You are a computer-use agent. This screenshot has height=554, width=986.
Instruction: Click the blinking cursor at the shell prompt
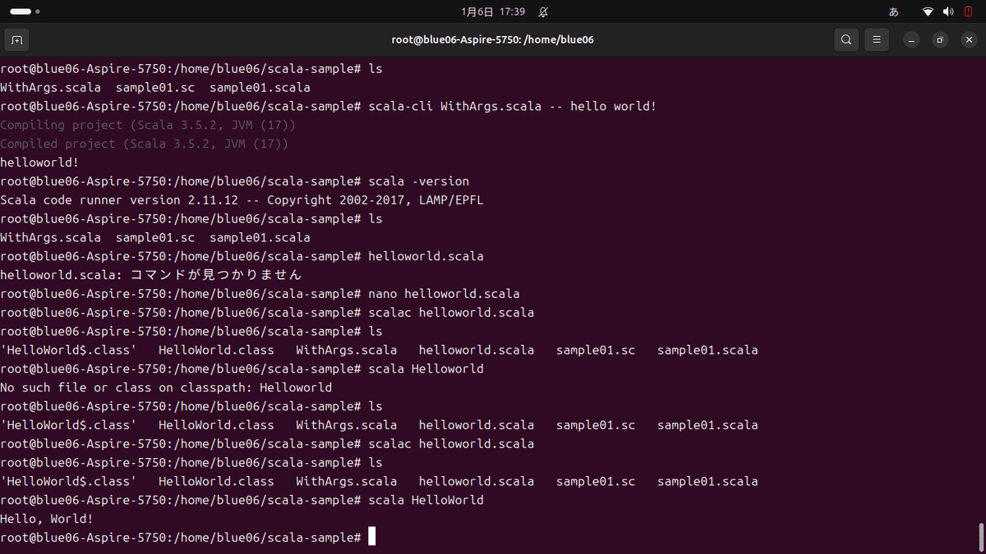pyautogui.click(x=371, y=536)
